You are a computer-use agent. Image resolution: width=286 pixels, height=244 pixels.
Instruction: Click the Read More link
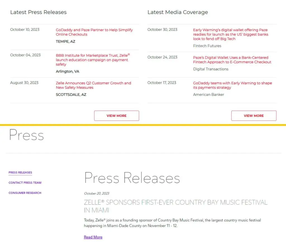pos(93,237)
